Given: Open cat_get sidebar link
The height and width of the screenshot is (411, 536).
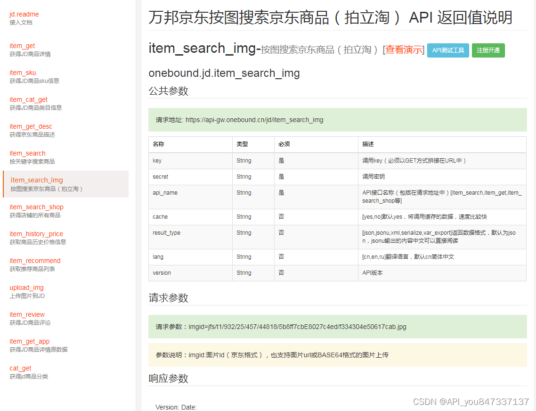Looking at the screenshot, I should pos(20,368).
